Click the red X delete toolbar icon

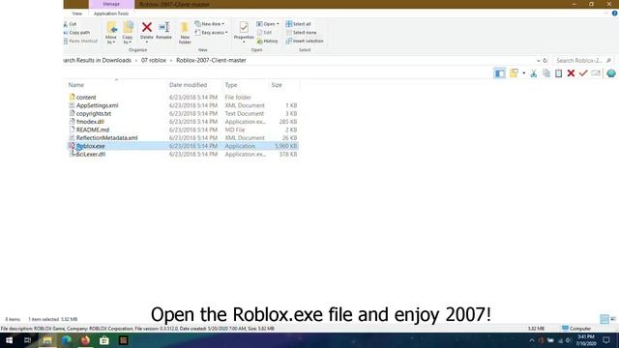(571, 73)
